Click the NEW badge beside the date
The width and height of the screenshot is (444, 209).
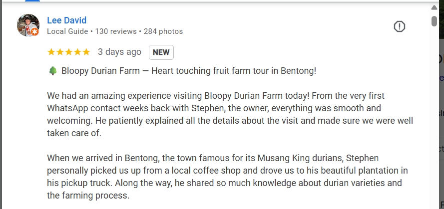click(x=161, y=52)
